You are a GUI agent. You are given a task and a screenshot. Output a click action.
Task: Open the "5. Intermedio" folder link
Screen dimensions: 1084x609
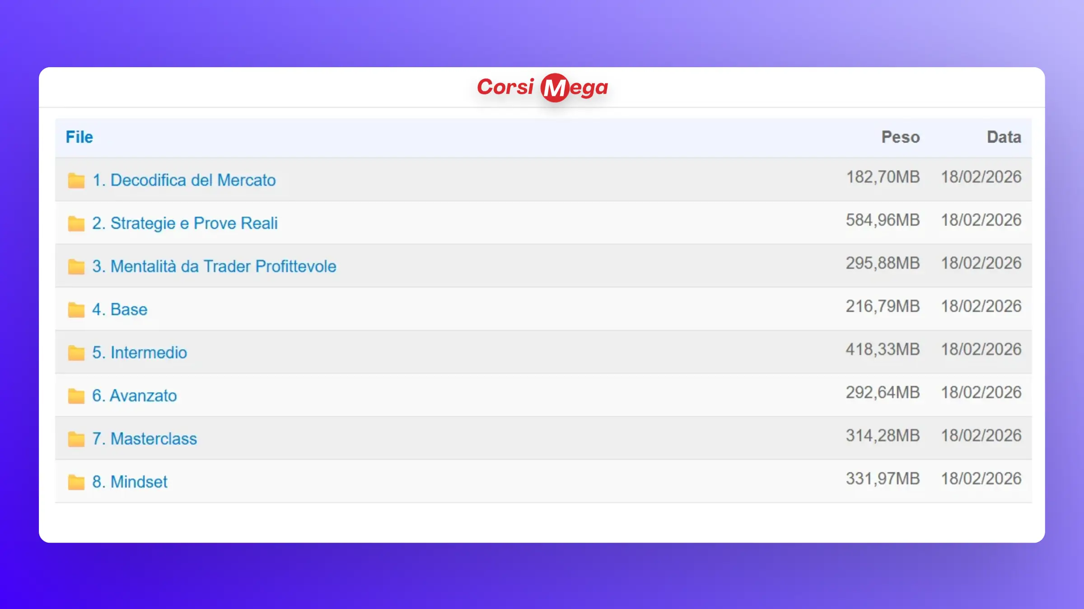pos(140,352)
